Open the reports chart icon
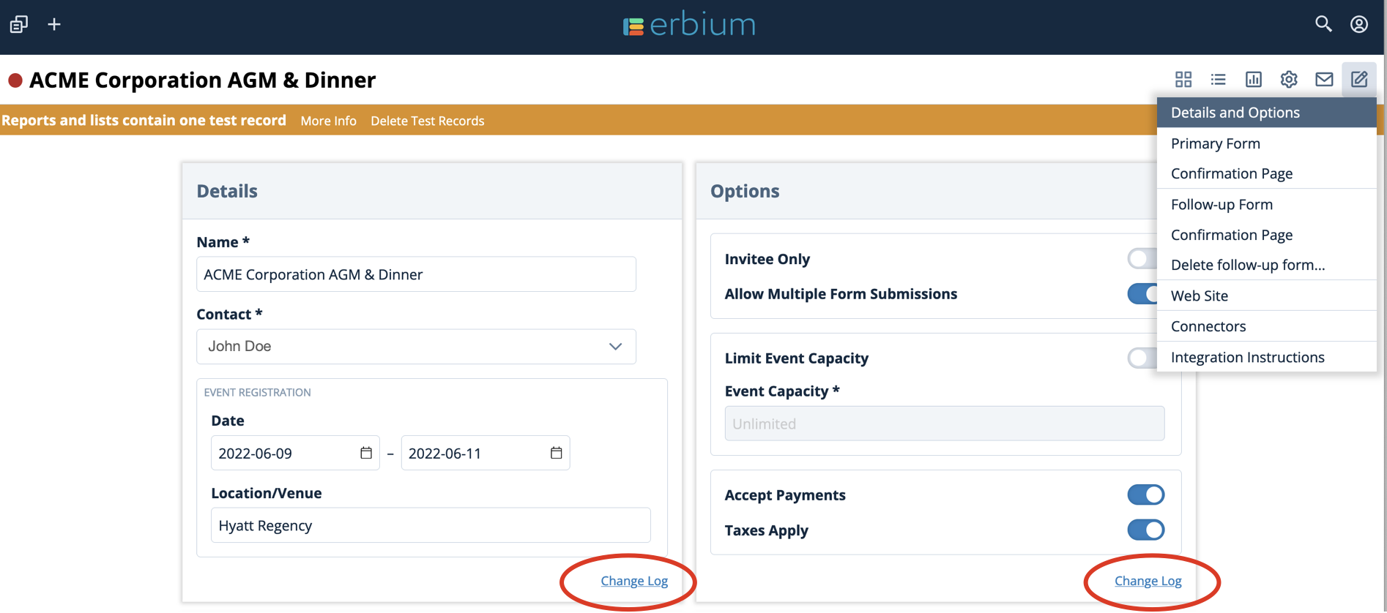This screenshot has width=1387, height=613. tap(1254, 79)
